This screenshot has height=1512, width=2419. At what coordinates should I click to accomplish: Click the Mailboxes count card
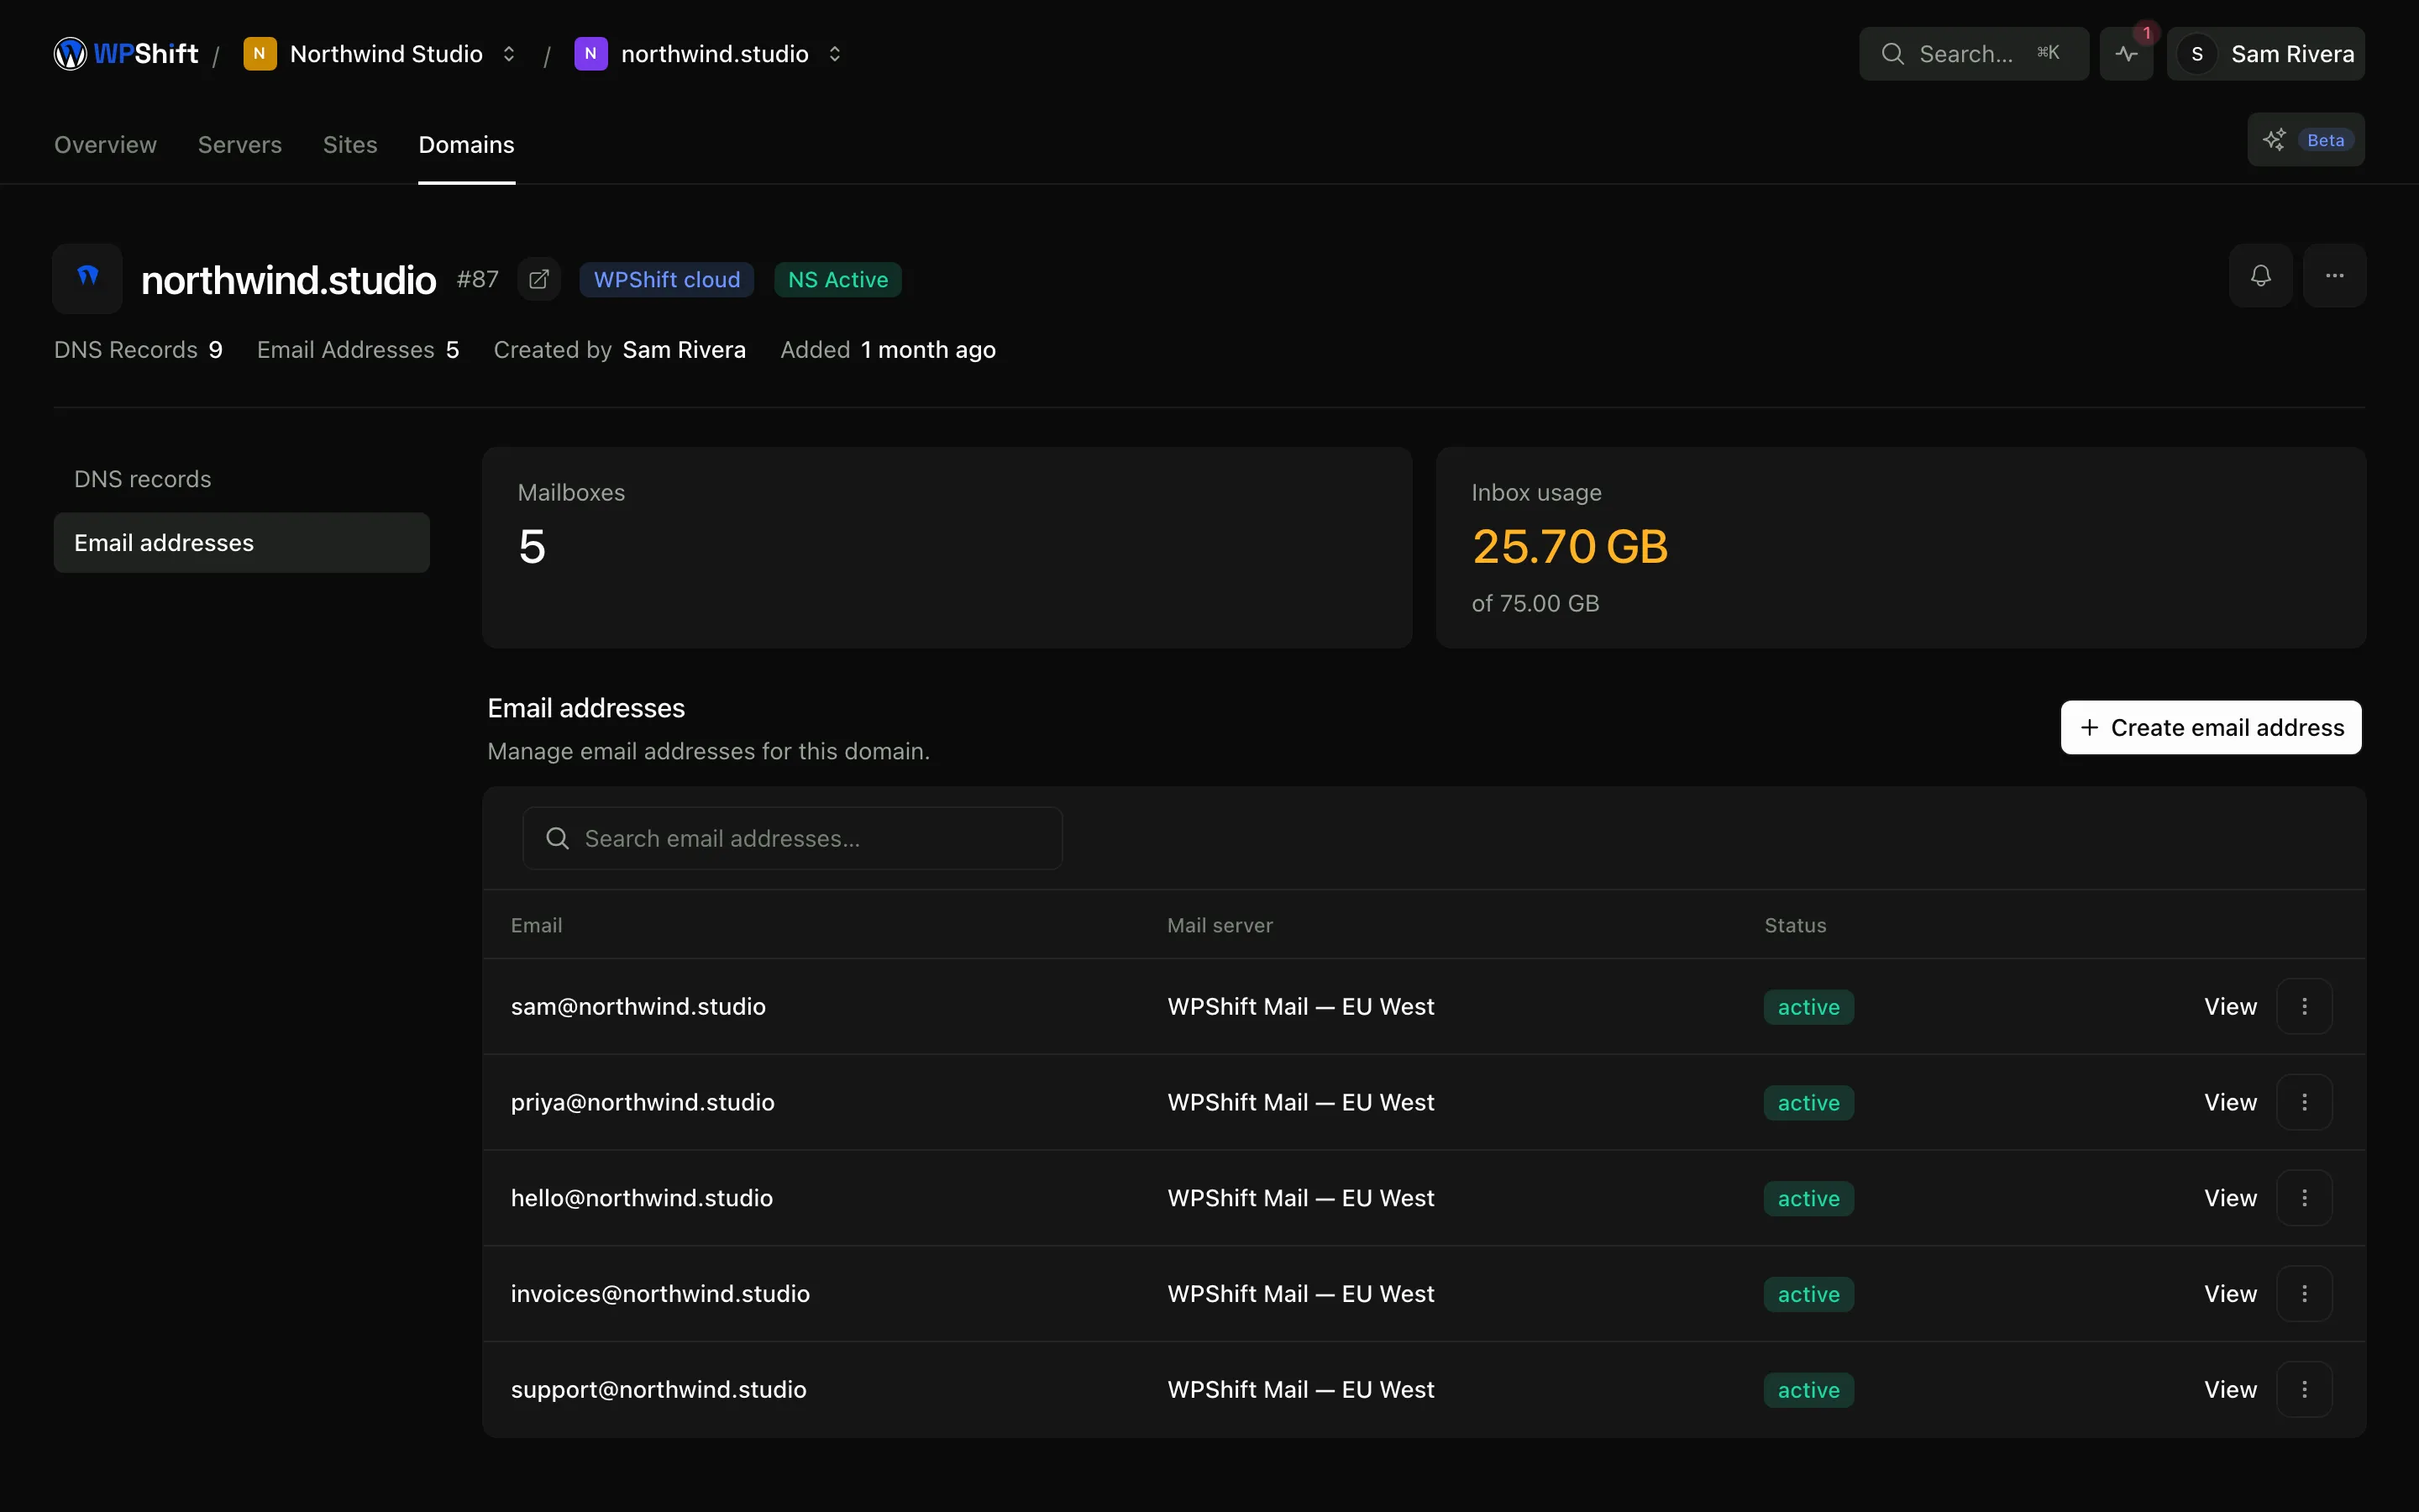(x=947, y=548)
